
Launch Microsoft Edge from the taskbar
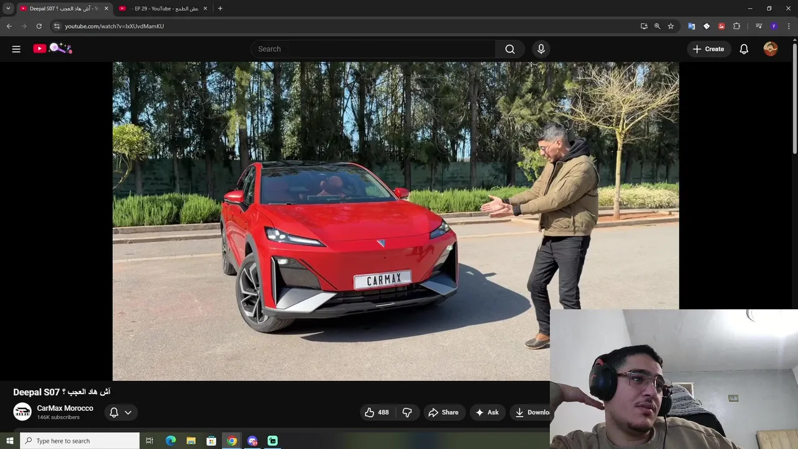(x=171, y=441)
